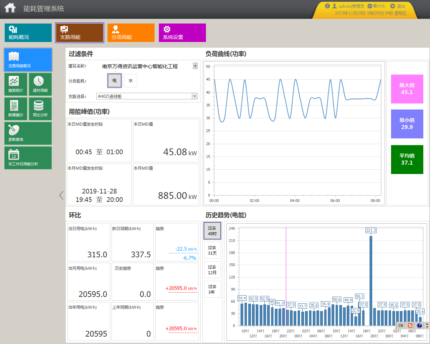Click +20595.0 kW·h in the 当年用电 trend row

181,329
